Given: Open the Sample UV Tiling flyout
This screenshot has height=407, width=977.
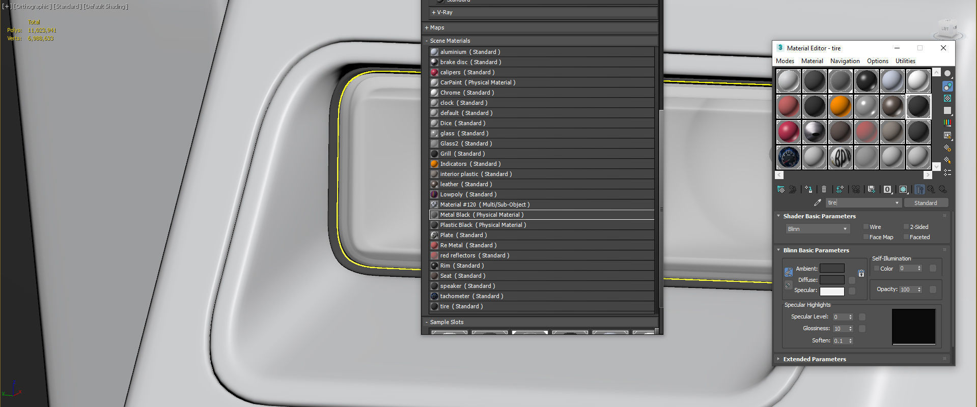Looking at the screenshot, I should 947,110.
